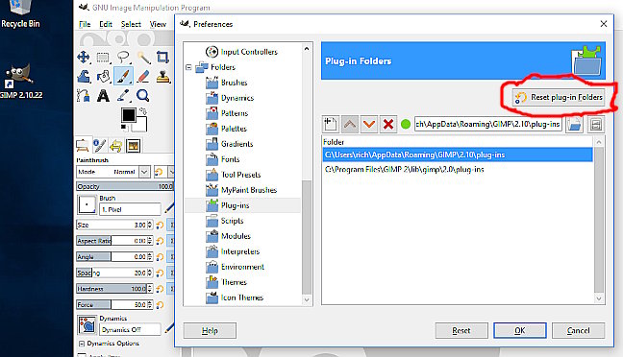The height and width of the screenshot is (357, 623).
Task: Switch to the Images tab
Action: coord(133,146)
